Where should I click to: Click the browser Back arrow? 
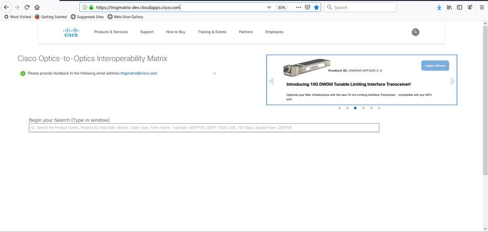point(6,7)
